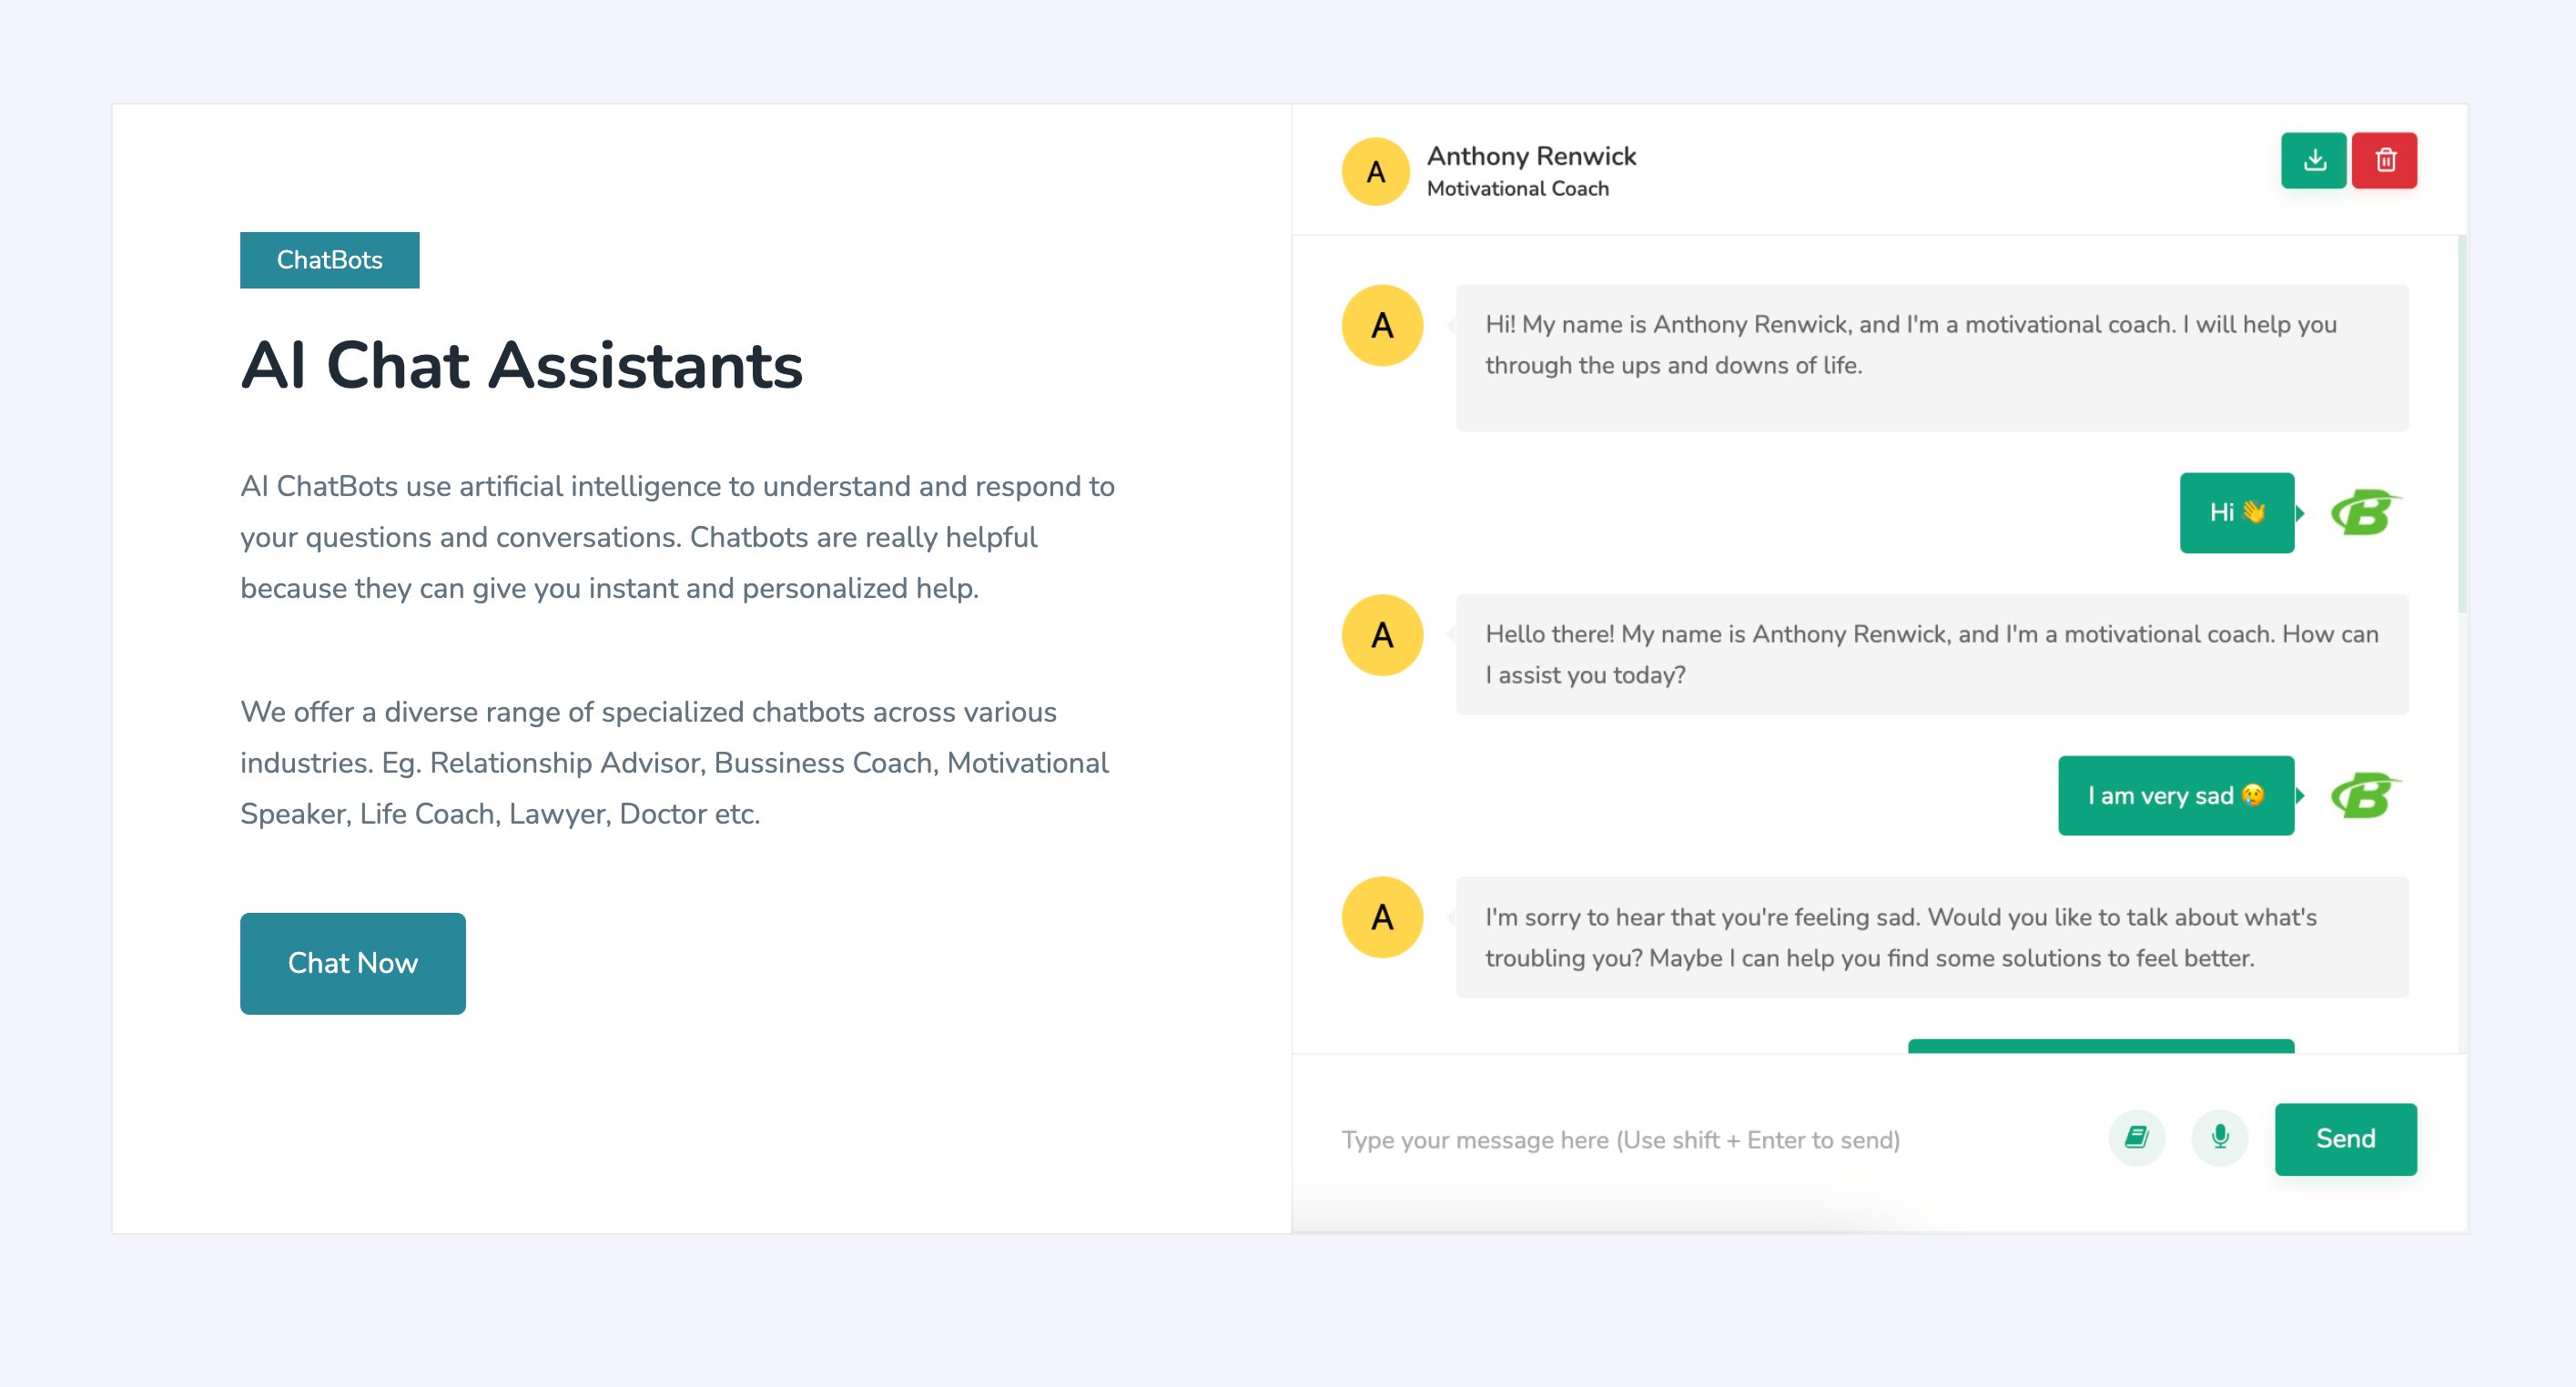Click the book prompt library icon
The image size is (2576, 1387).
(2136, 1138)
